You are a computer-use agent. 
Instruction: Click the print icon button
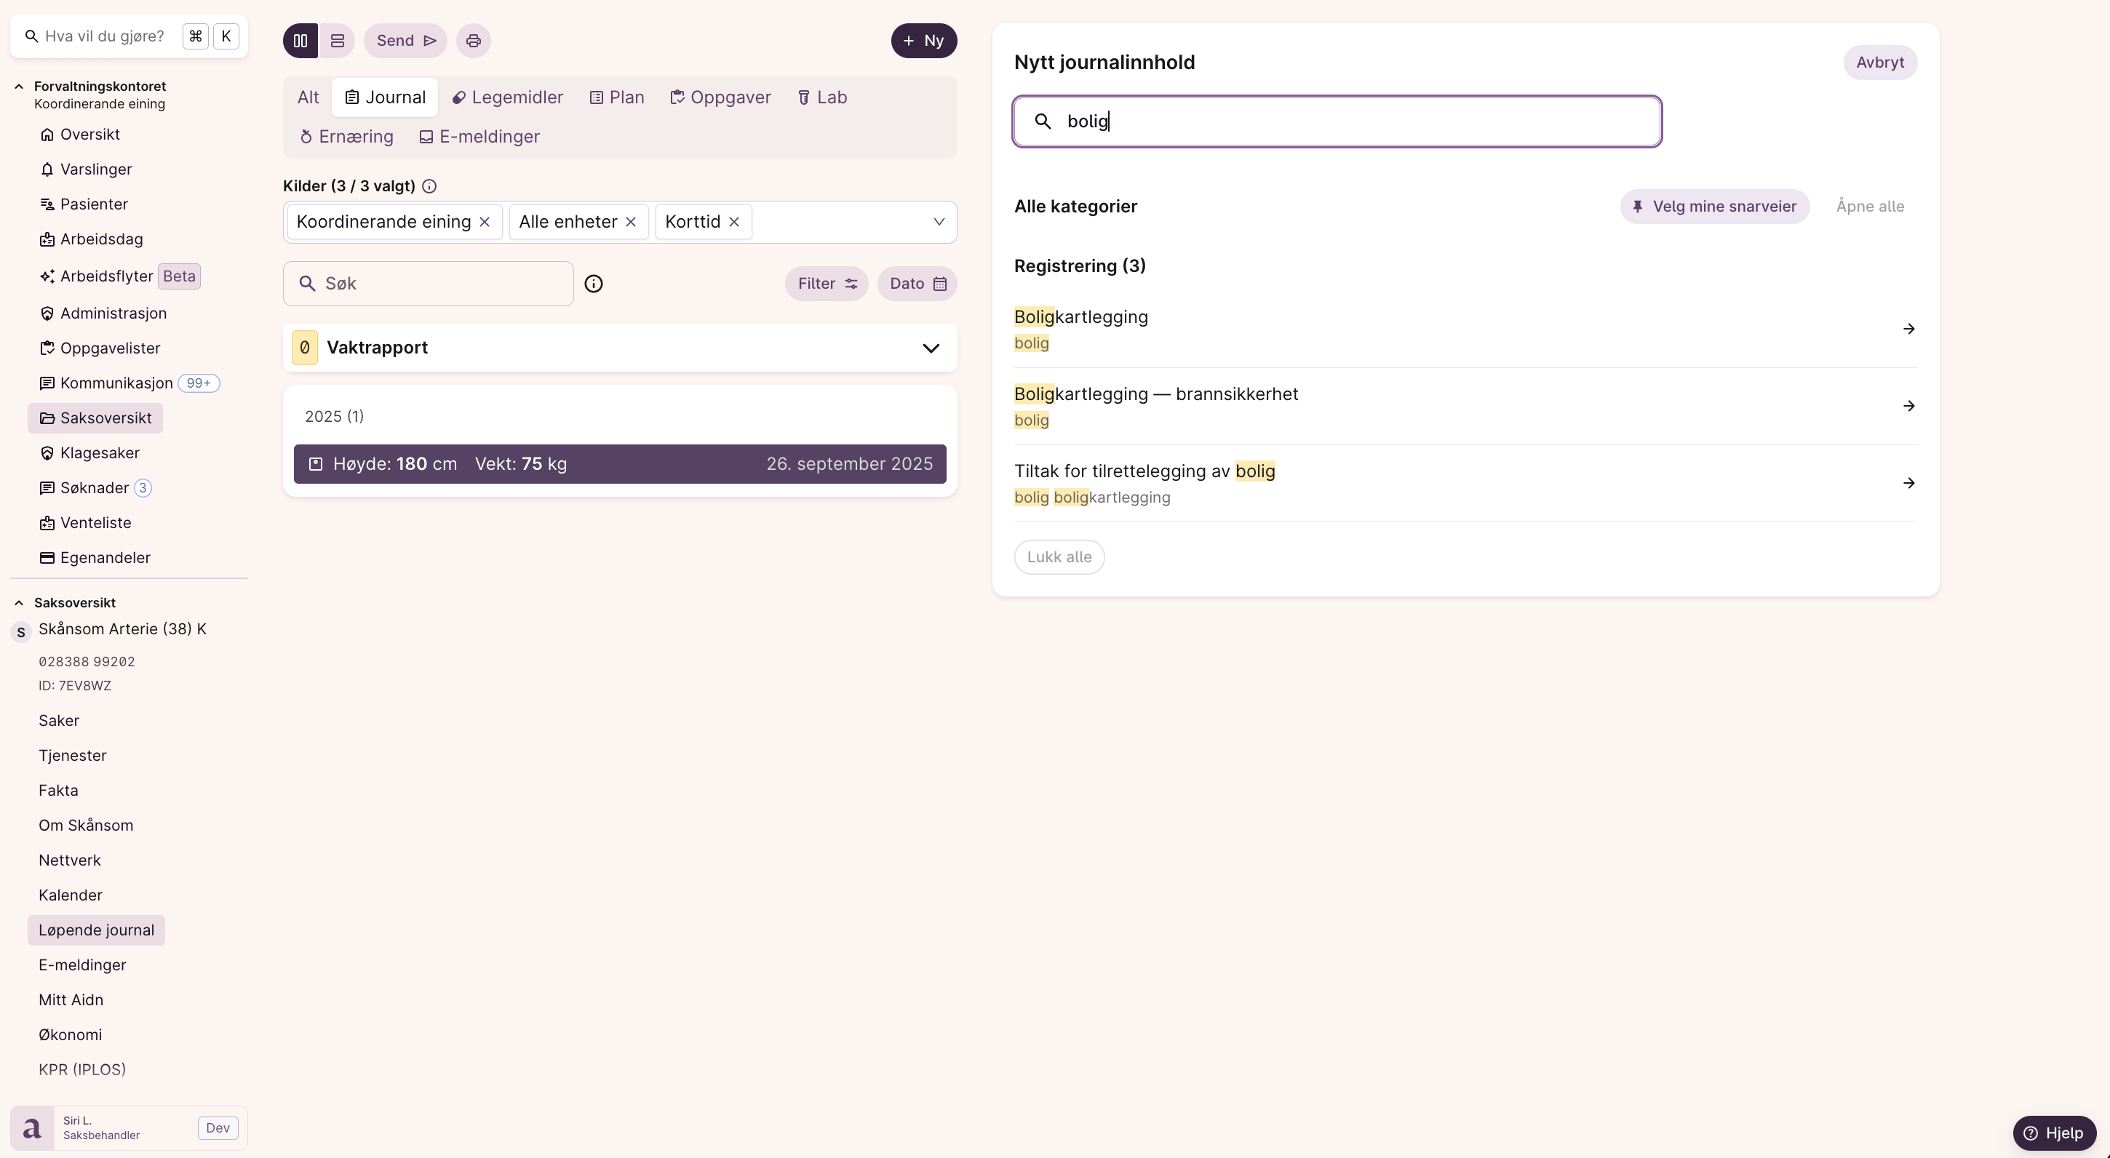click(x=474, y=41)
